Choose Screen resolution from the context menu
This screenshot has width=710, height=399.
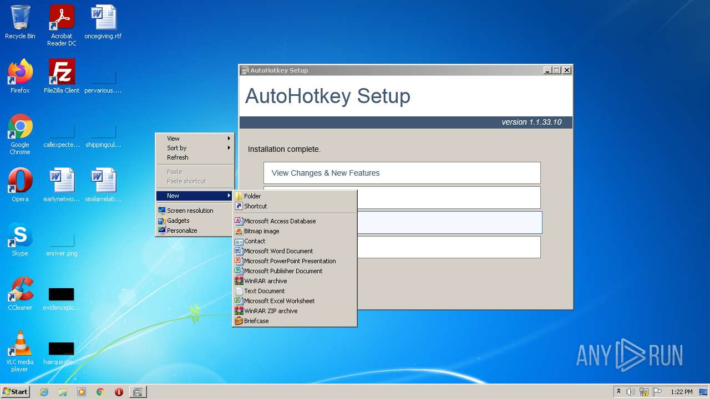pyautogui.click(x=195, y=211)
